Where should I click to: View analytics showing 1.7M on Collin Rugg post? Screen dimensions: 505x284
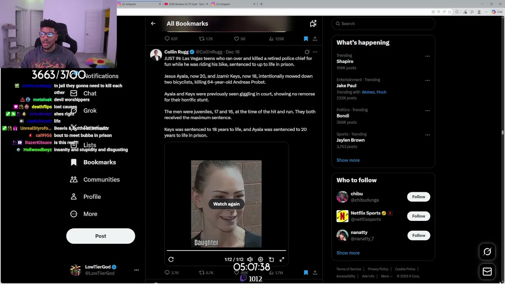[x=276, y=273]
